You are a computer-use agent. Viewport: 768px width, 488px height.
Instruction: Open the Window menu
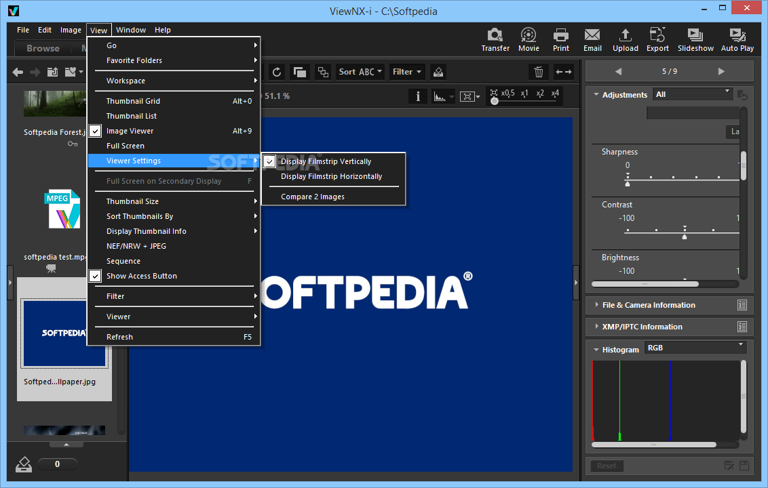(131, 30)
